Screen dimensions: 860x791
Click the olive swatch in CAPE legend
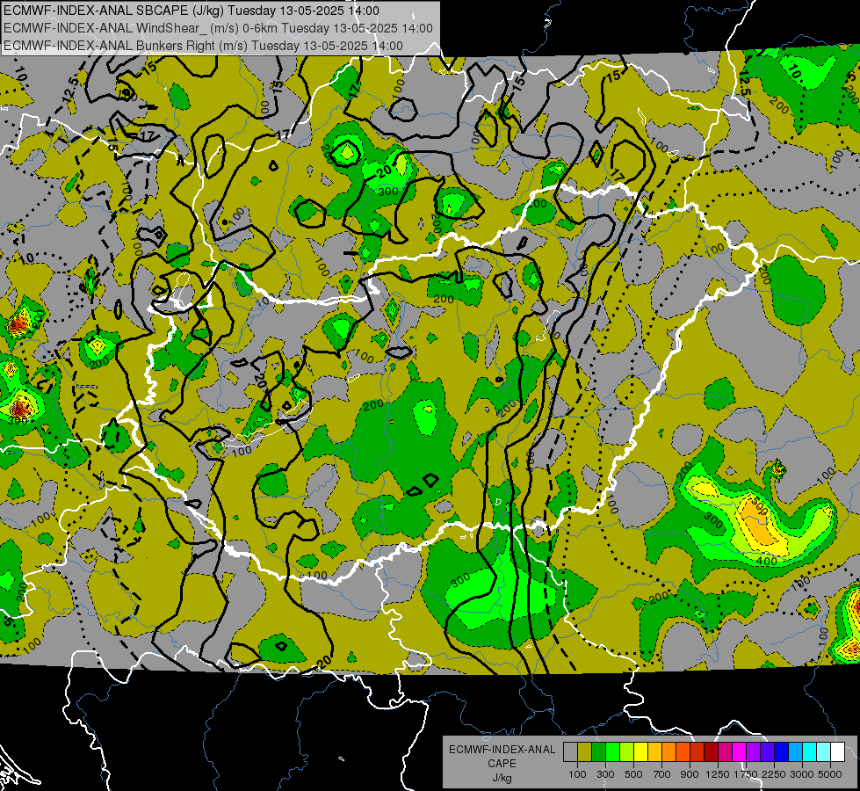(x=585, y=752)
